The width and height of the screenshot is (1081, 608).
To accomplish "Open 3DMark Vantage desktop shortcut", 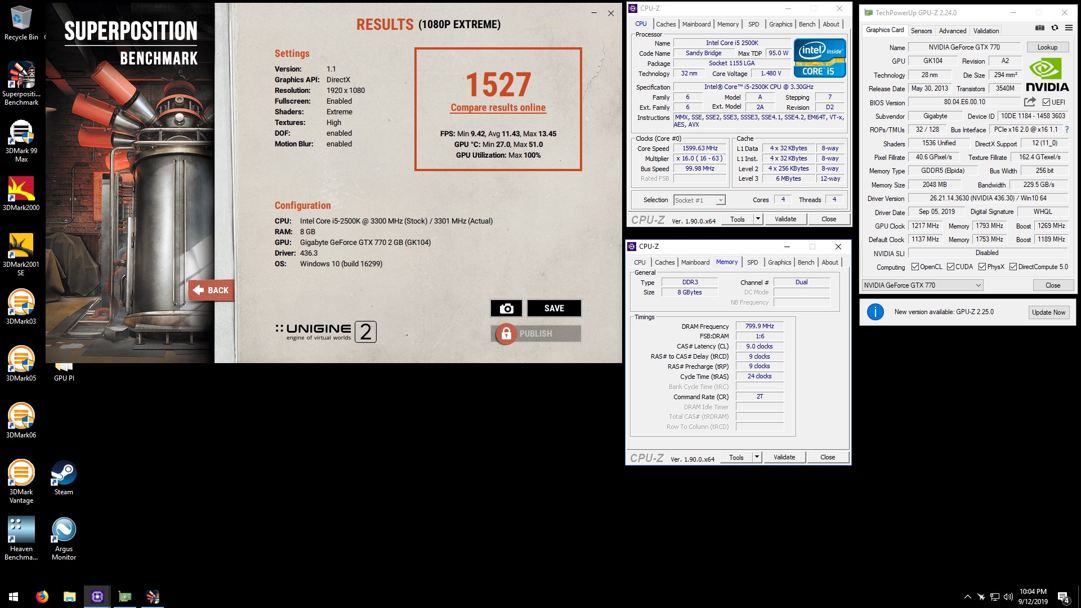I will (21, 482).
